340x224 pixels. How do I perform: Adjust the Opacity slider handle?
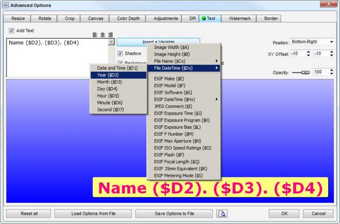click(x=305, y=72)
